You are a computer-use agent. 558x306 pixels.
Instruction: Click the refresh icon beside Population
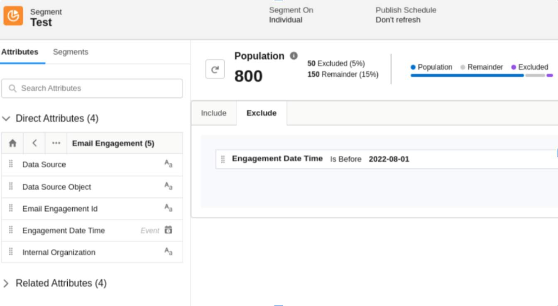(215, 69)
